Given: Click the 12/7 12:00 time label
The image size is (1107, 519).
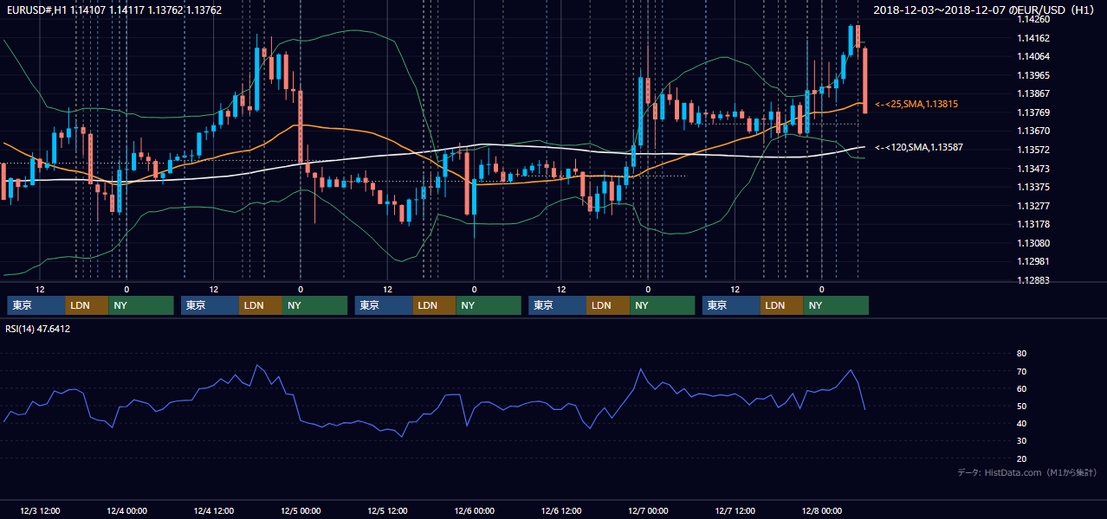Looking at the screenshot, I should (735, 510).
